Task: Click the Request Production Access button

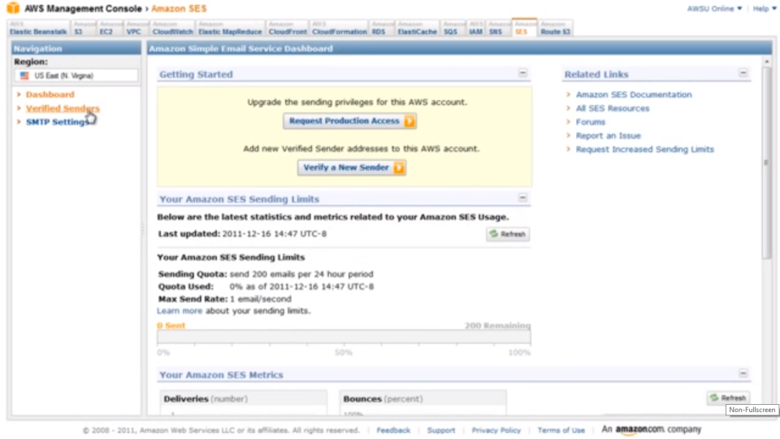Action: pyautogui.click(x=349, y=121)
